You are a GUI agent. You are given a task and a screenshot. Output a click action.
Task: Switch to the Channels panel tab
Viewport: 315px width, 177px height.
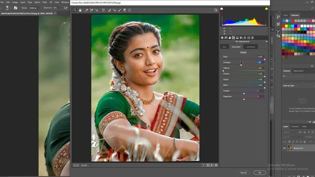pyautogui.click(x=295, y=127)
